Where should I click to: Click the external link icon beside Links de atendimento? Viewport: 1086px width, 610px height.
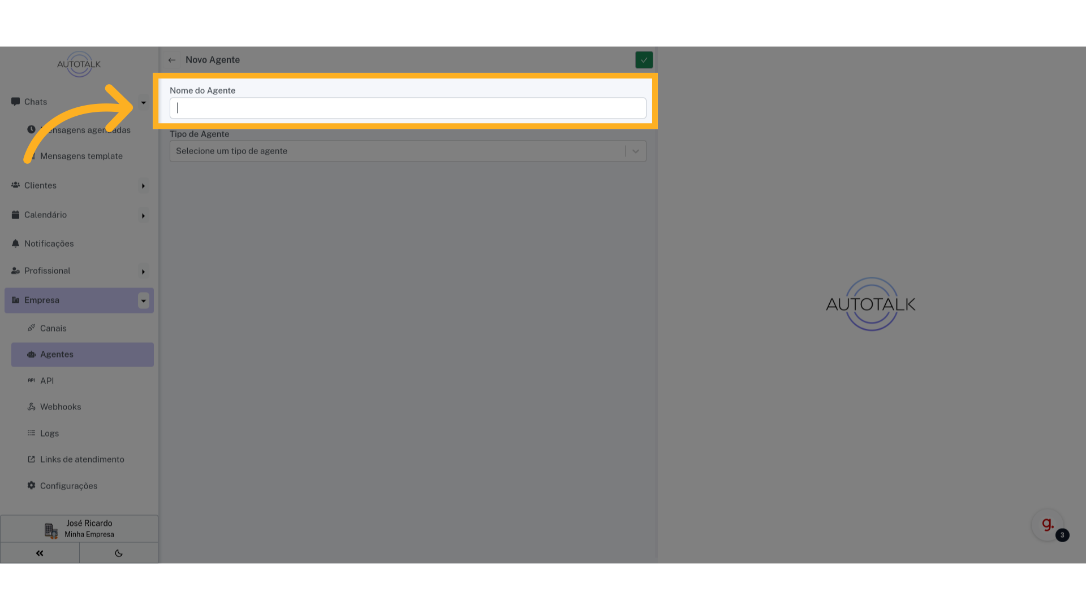(31, 459)
